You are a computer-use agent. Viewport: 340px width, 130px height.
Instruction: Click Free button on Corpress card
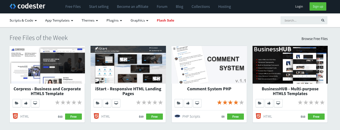(73, 117)
